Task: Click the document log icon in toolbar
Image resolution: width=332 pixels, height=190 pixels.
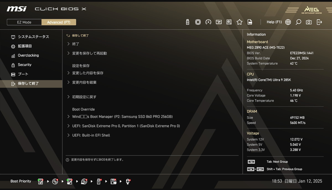Action: pyautogui.click(x=250, y=22)
